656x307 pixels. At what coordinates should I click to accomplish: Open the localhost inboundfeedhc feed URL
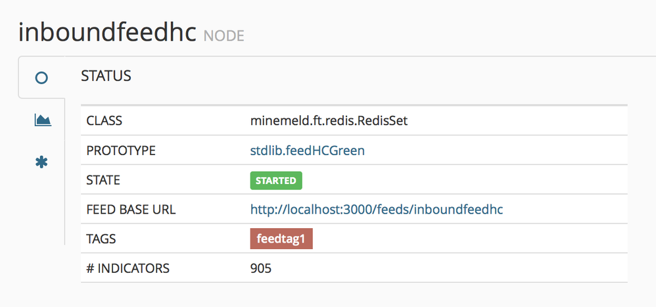pos(377,210)
